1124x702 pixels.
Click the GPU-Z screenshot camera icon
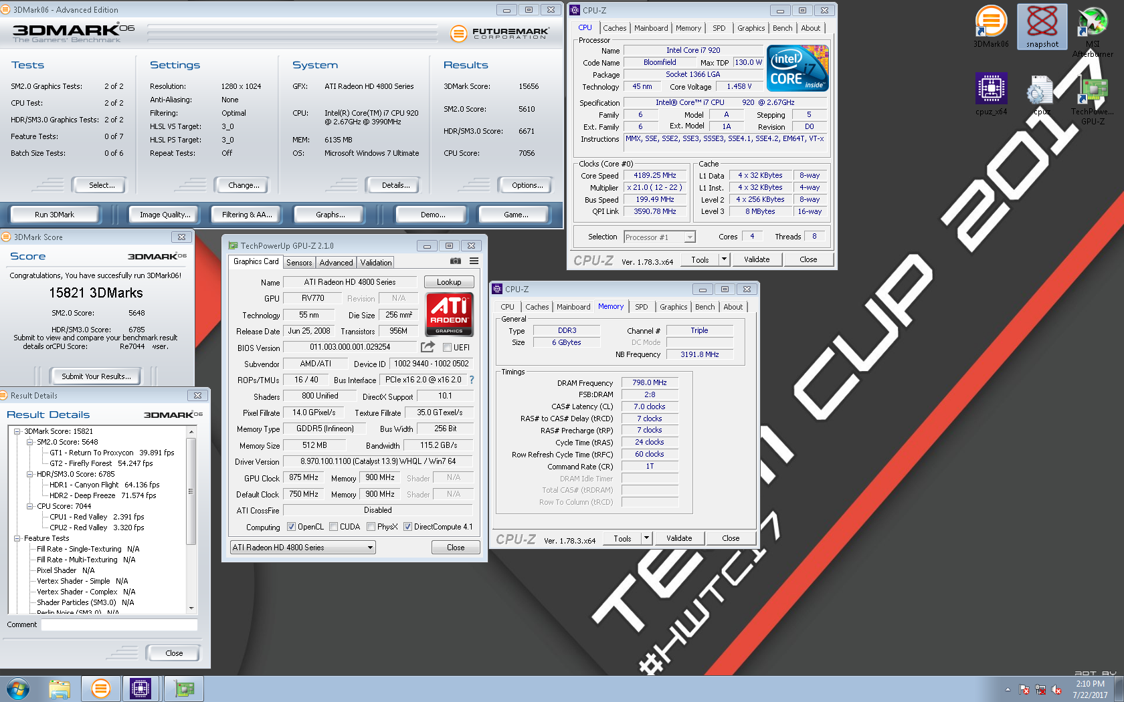click(455, 261)
